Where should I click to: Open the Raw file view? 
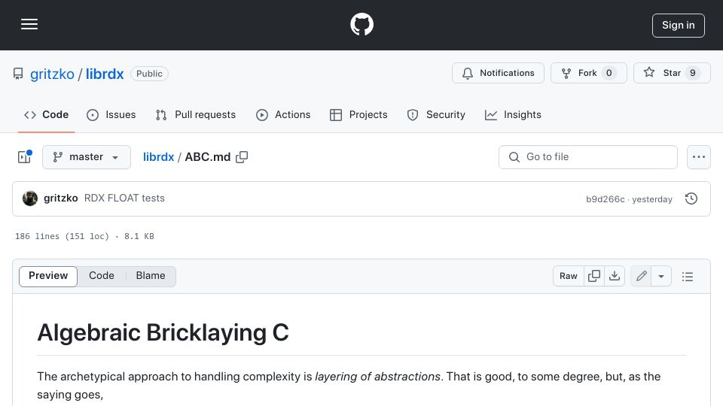tap(568, 276)
